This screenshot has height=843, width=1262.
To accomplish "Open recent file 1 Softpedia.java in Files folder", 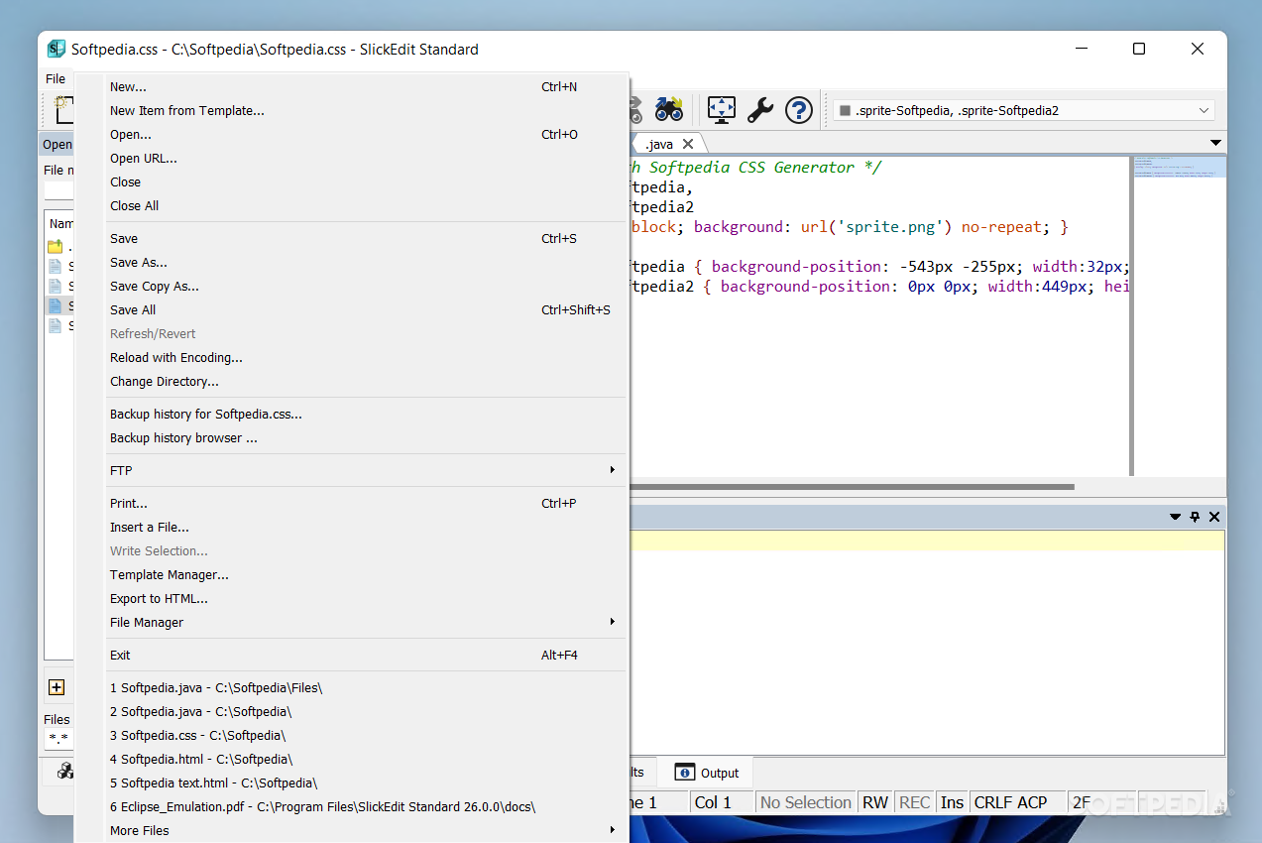I will [x=366, y=687].
